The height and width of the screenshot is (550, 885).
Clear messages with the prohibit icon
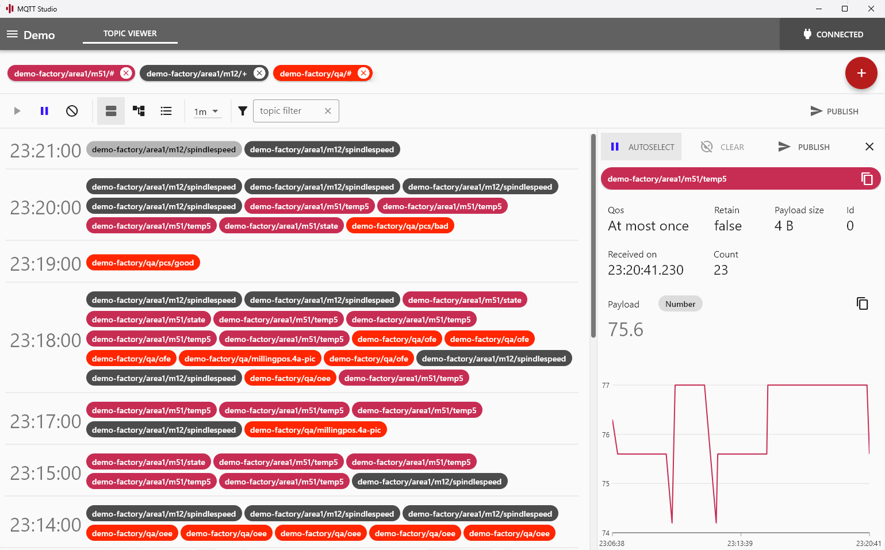(72, 111)
